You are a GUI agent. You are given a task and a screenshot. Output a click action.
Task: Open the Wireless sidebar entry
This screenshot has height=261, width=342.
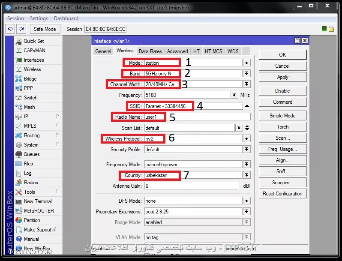click(x=38, y=69)
